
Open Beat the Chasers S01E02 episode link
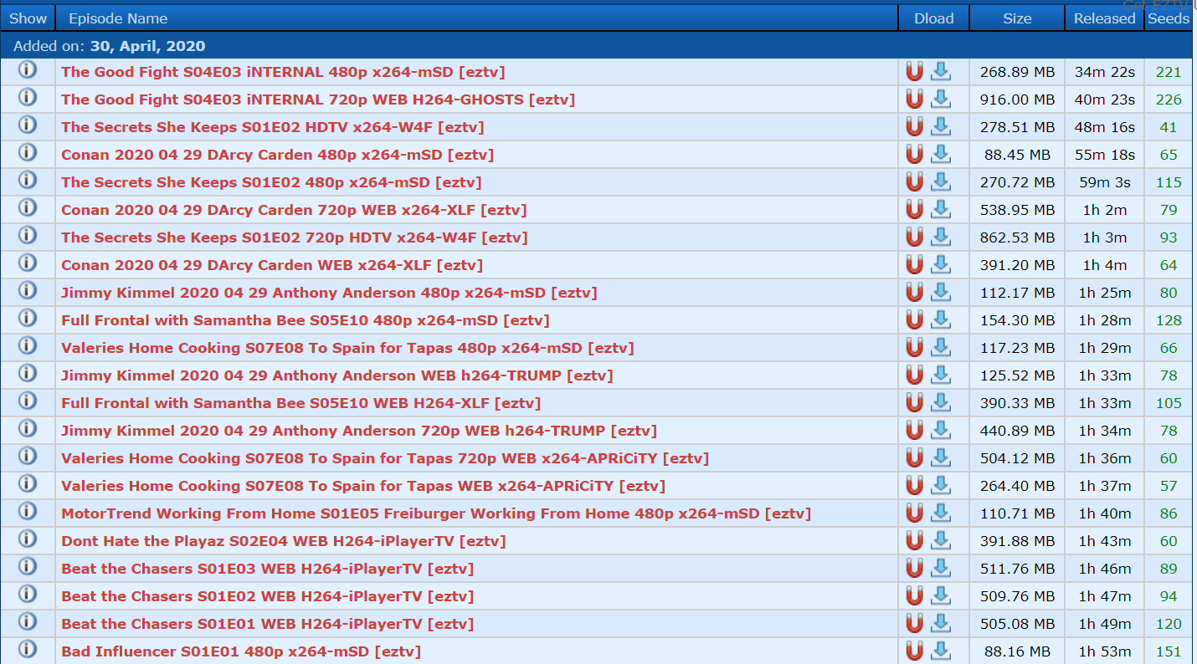(x=267, y=596)
